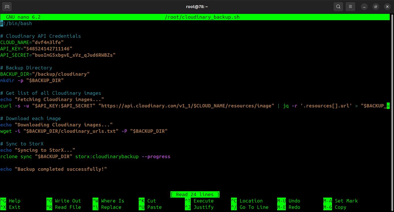Image resolution: width=394 pixels, height=212 pixels.
Task: Click the ^W Where Is shortcut
Action: click(108, 201)
